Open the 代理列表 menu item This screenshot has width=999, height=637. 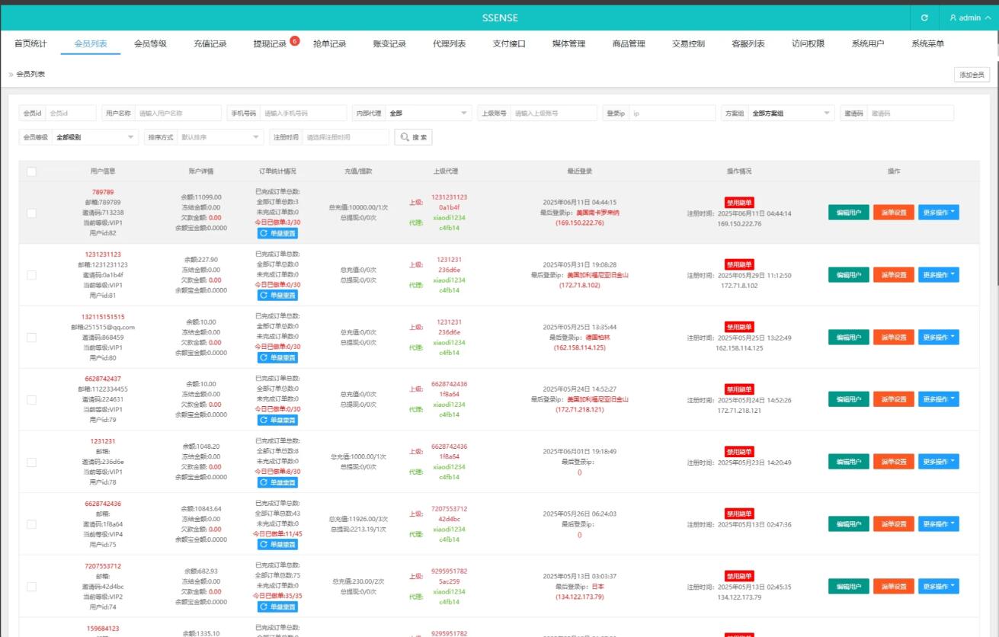click(449, 44)
